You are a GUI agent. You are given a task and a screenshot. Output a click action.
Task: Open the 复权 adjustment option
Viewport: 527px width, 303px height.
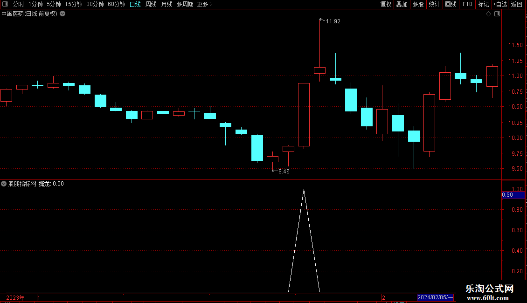(386, 4)
